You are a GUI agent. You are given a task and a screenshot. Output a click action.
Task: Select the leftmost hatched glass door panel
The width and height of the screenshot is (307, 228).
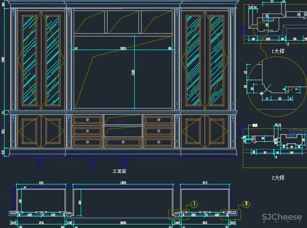30,61
